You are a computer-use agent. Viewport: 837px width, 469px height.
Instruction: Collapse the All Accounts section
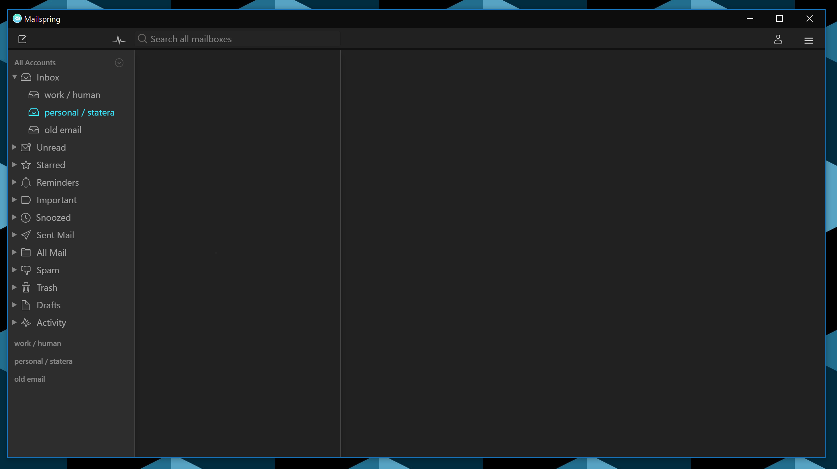pyautogui.click(x=119, y=63)
